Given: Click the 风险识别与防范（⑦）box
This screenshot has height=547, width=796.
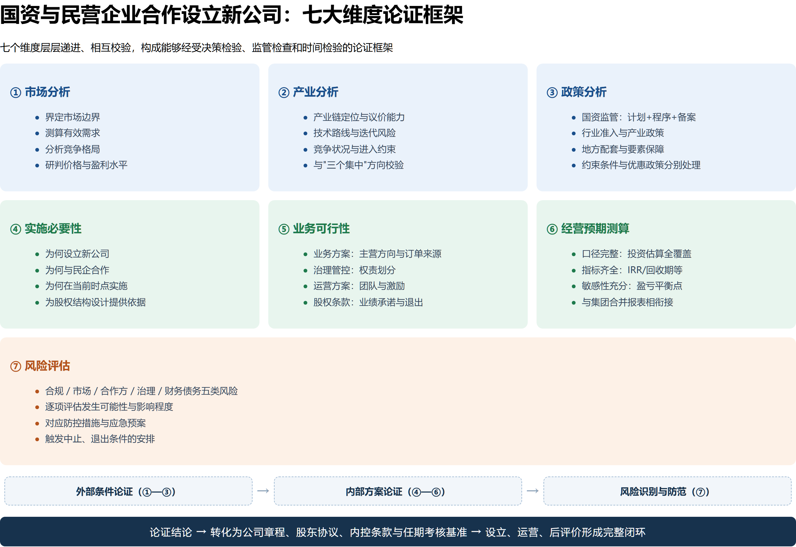Looking at the screenshot, I should click(x=668, y=491).
